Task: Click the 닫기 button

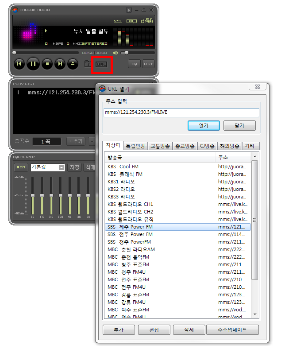Action: [x=239, y=126]
